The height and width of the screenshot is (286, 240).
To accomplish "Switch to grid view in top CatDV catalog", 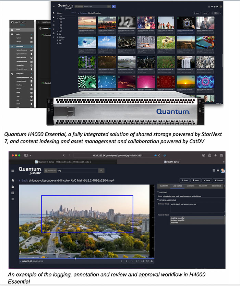I will tap(215, 13).
